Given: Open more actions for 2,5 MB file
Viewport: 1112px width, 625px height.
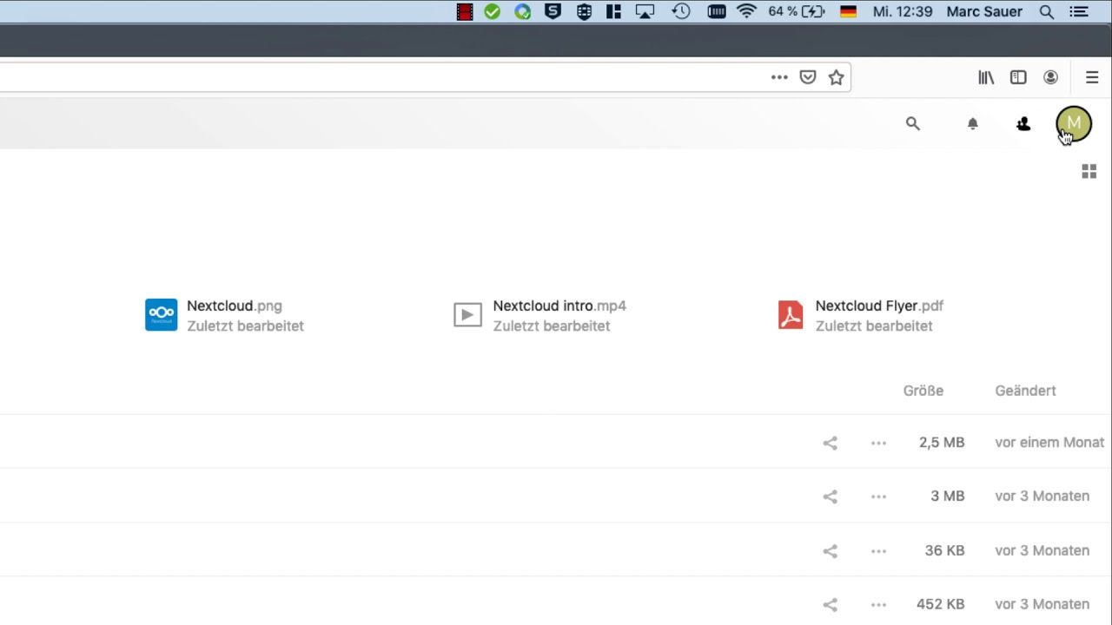Looking at the screenshot, I should (878, 443).
